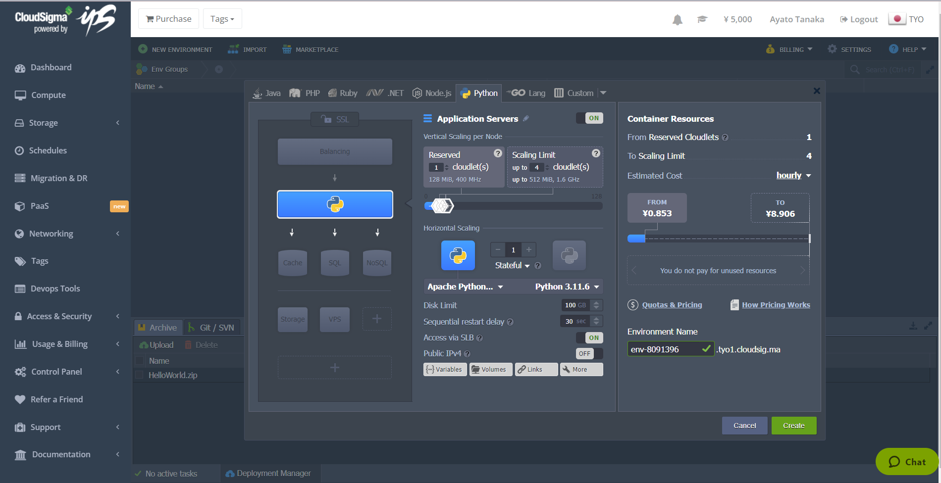Viewport: 941px width, 483px height.
Task: Click the Cancel button
Action: click(744, 426)
